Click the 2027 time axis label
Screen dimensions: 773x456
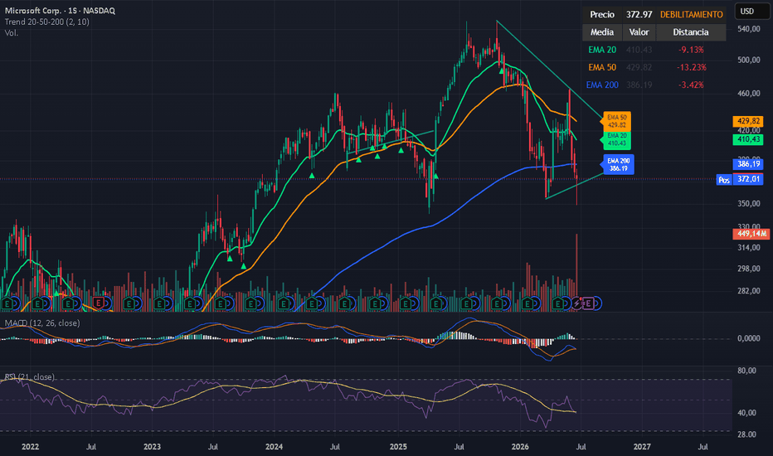642,447
